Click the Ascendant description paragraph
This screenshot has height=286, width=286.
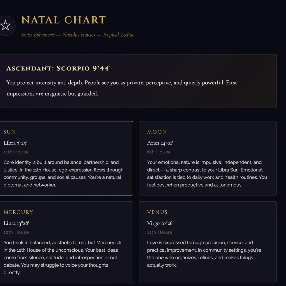[x=122, y=88]
